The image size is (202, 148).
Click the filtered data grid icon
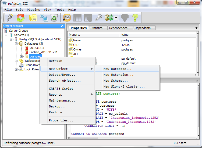point(88,18)
